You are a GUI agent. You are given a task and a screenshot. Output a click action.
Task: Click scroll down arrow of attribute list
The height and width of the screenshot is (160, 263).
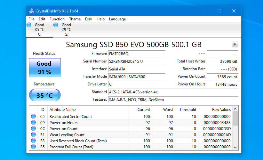(x=235, y=147)
